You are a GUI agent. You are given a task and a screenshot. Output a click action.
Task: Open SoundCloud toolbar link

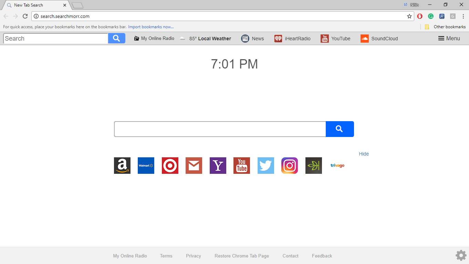coord(379,39)
